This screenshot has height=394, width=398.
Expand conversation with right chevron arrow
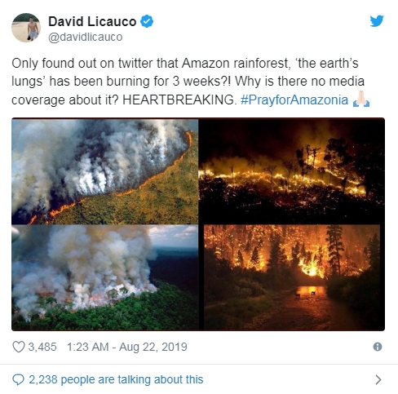(x=378, y=379)
